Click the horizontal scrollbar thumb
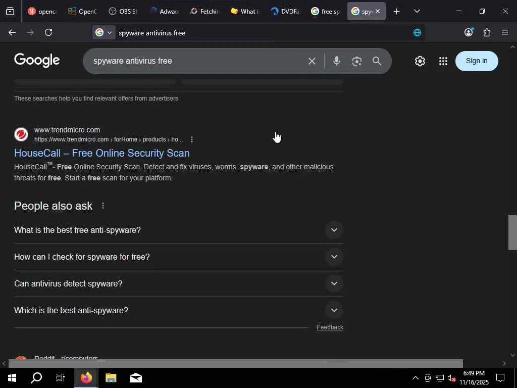This screenshot has height=388, width=517. pos(235,363)
